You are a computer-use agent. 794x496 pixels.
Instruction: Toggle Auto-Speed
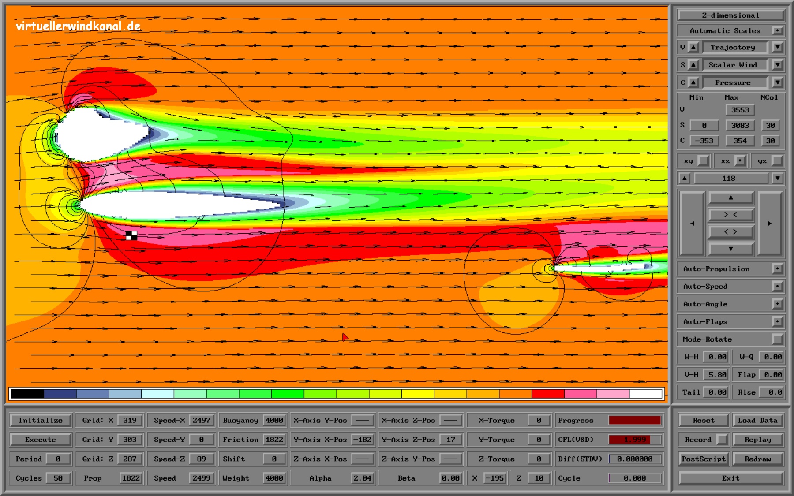coord(778,287)
